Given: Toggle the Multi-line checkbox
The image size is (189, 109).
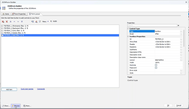Looking at the screenshot, I should 156,65.
